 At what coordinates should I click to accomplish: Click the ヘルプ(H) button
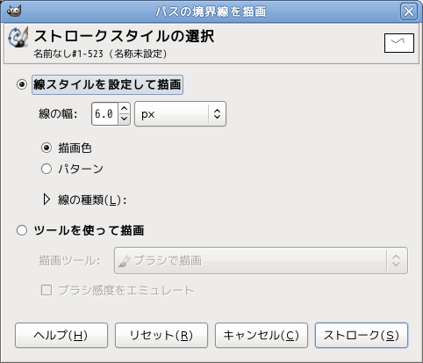click(61, 336)
